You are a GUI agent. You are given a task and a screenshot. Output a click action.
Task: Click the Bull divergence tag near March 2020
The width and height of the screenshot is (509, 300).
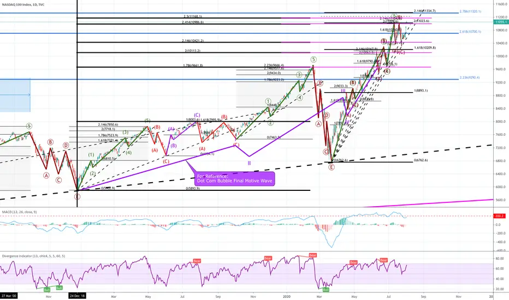pyautogui.click(x=326, y=290)
